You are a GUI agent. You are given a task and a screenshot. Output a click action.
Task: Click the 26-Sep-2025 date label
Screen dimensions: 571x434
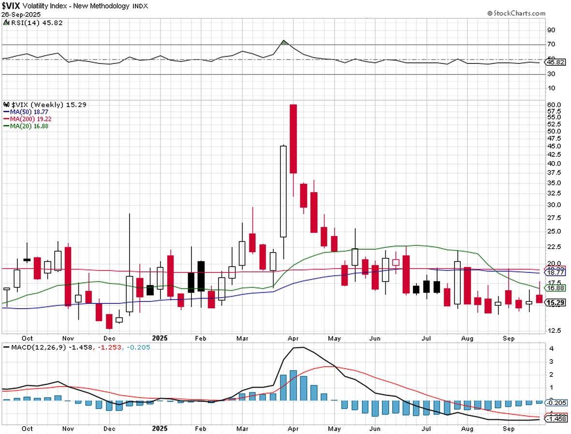click(x=21, y=15)
